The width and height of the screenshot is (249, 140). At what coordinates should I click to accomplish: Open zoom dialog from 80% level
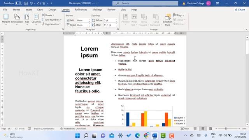coord(244,129)
